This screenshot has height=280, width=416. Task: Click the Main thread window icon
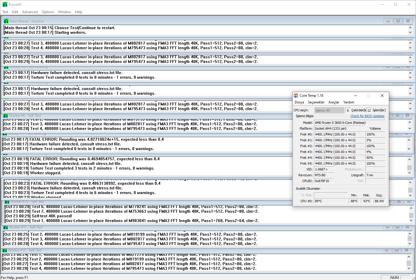click(x=6, y=21)
